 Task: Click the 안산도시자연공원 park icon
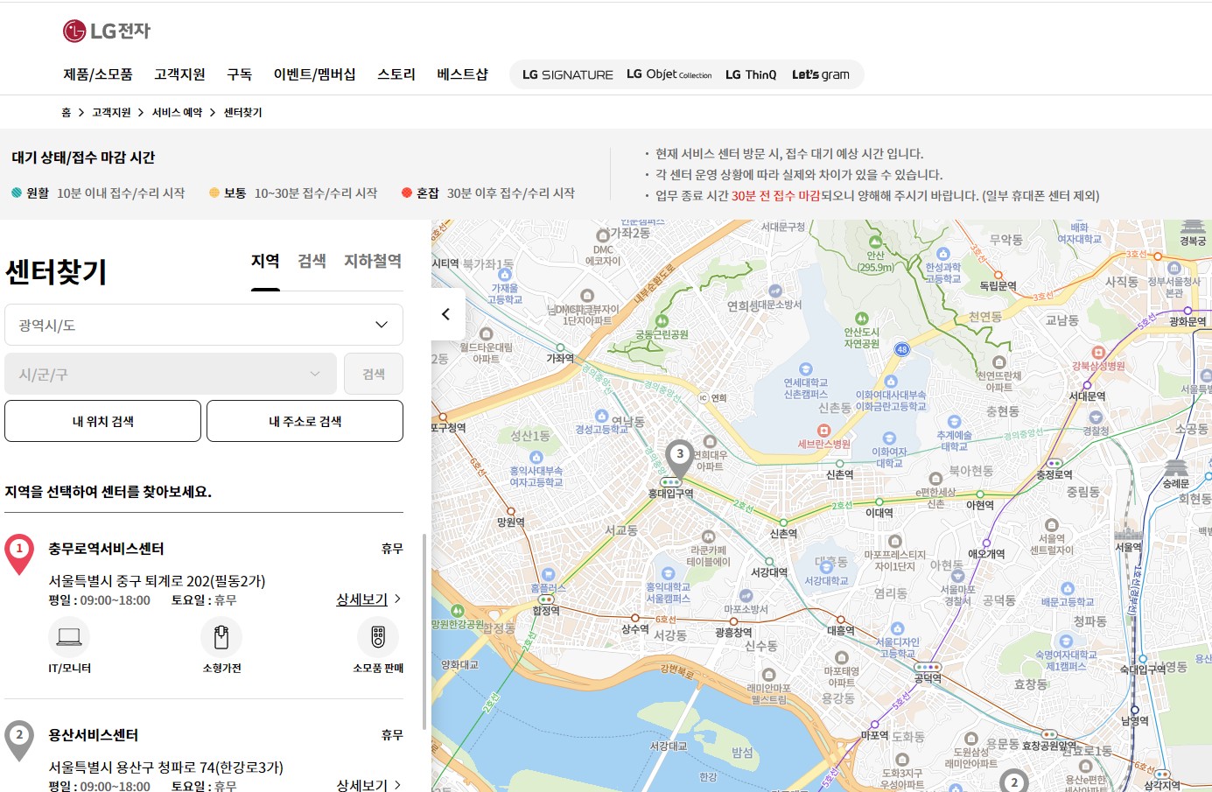pos(862,319)
